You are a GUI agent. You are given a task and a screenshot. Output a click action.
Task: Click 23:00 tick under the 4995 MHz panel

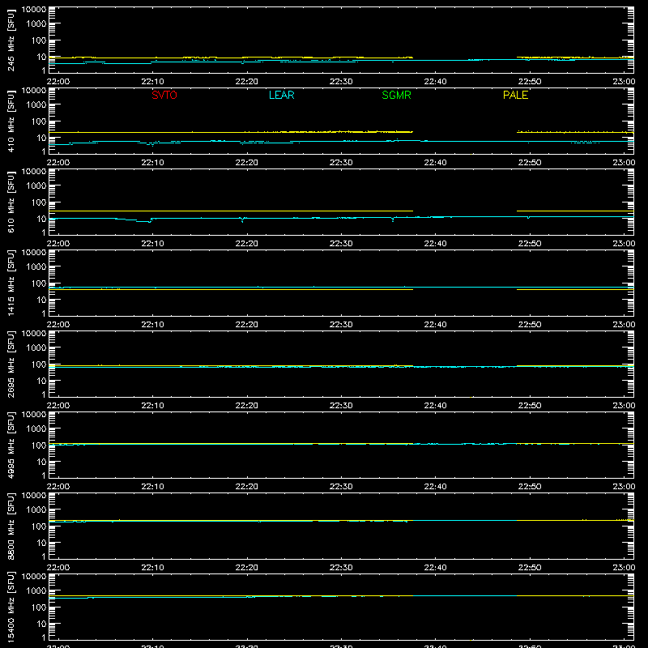pyautogui.click(x=624, y=487)
